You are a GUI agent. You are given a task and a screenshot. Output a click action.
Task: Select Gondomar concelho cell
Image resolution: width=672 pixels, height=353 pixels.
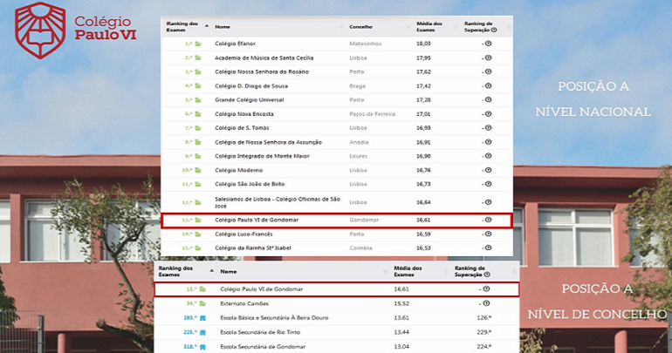[x=364, y=220]
